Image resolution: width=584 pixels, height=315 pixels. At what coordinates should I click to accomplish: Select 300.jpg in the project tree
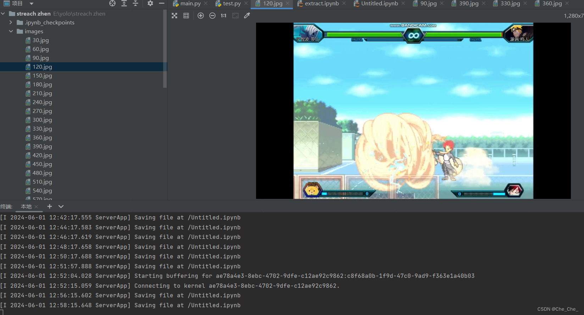point(42,120)
